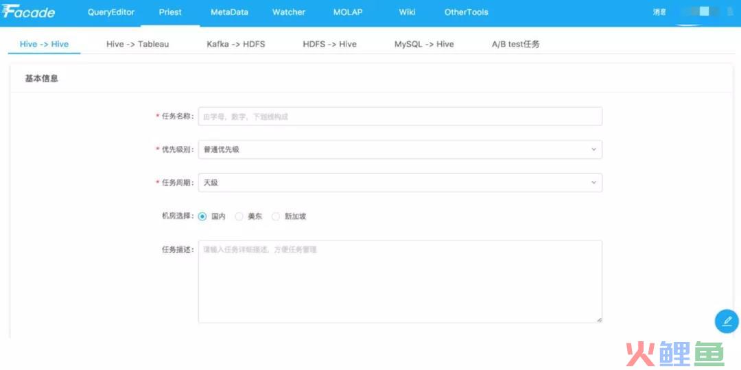Switch to the A/B test任务 tab

pyautogui.click(x=515, y=44)
